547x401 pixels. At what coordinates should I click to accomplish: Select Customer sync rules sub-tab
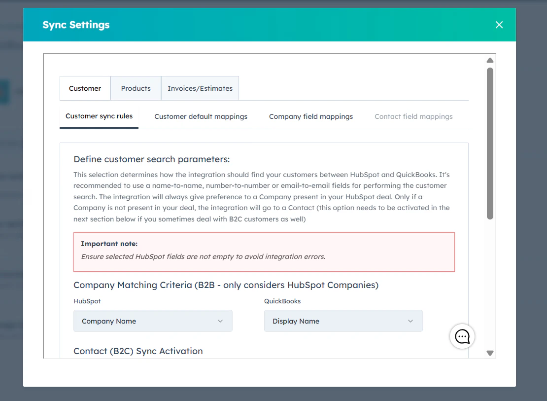[x=99, y=116]
